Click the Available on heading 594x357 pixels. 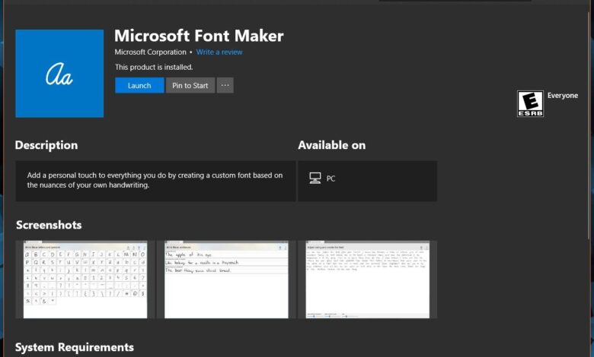click(332, 145)
